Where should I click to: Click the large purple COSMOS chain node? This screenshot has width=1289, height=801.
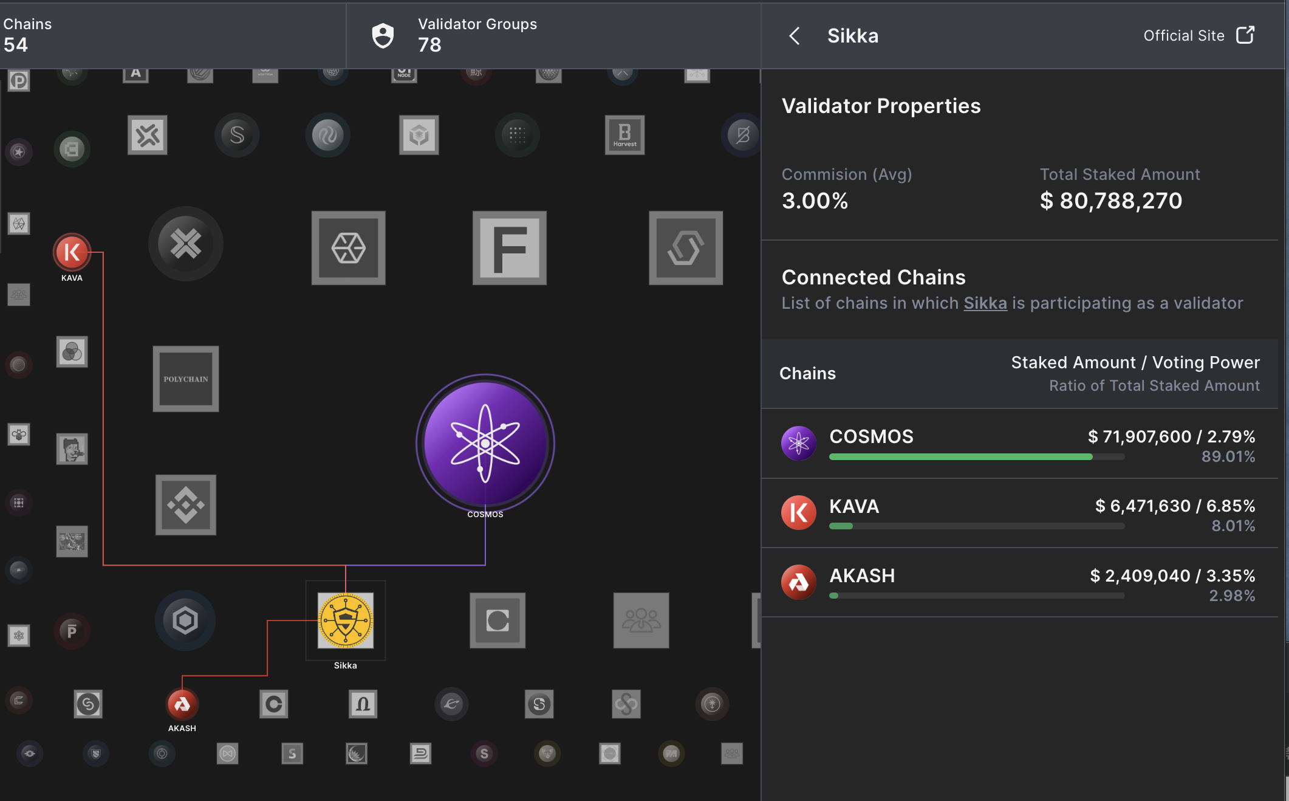[485, 442]
